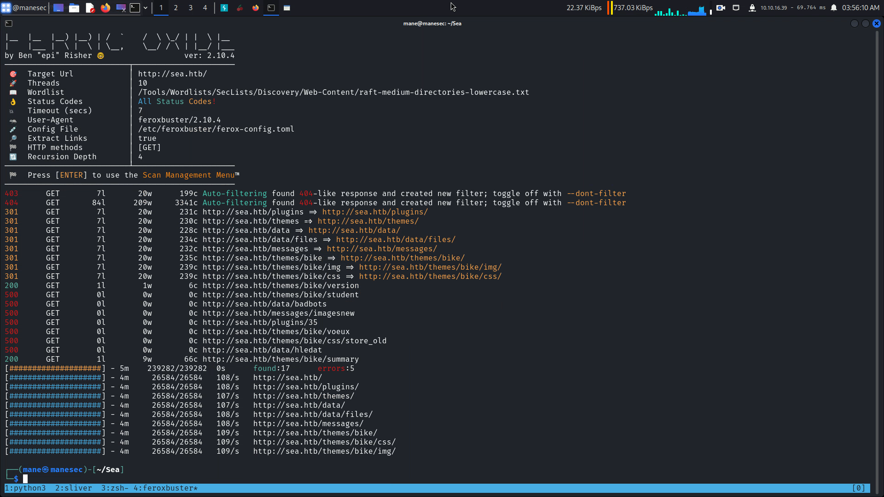Select the Firefox window in the taskbar
Screen dimensions: 884x497
click(256, 8)
